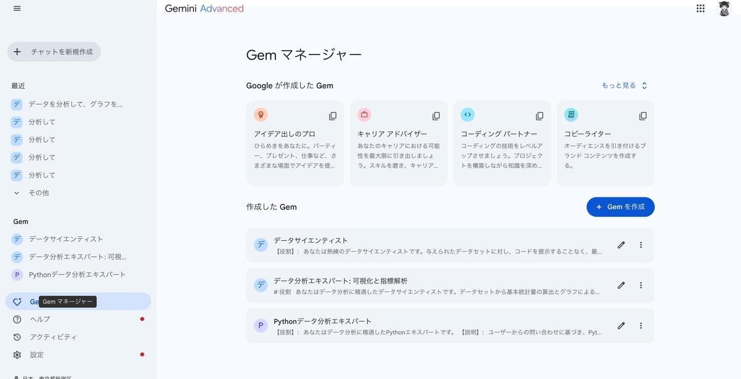Viewport: 741px width, 379px height.
Task: Open the hamburger main menu
Action: tap(17, 8)
